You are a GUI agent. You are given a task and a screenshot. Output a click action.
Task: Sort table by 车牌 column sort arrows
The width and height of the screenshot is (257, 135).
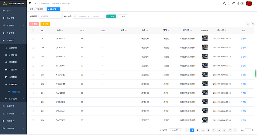62,30
